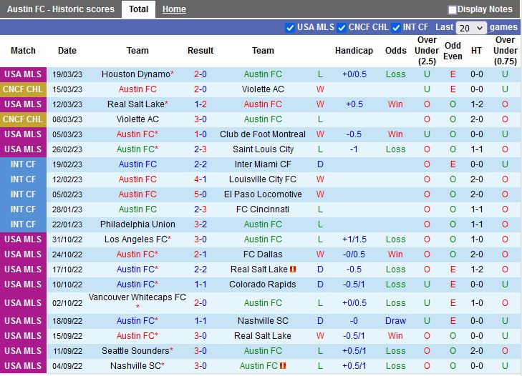
Task: Open the Home tab
Action: (174, 9)
